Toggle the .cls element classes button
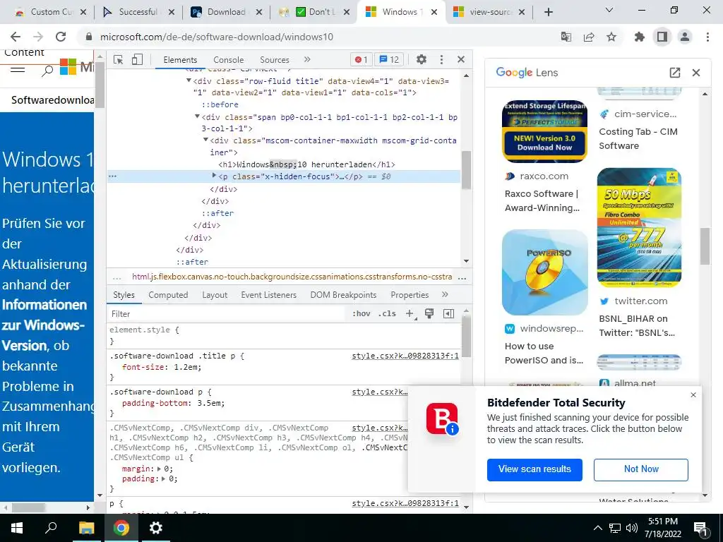 tap(387, 313)
